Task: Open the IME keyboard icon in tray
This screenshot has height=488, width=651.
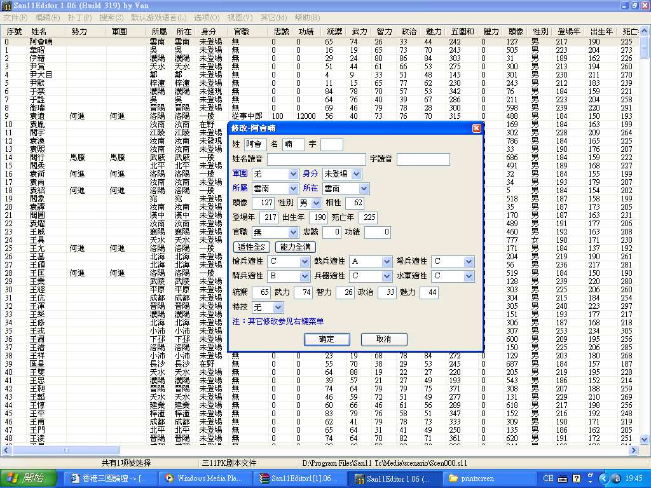Action: click(x=563, y=478)
